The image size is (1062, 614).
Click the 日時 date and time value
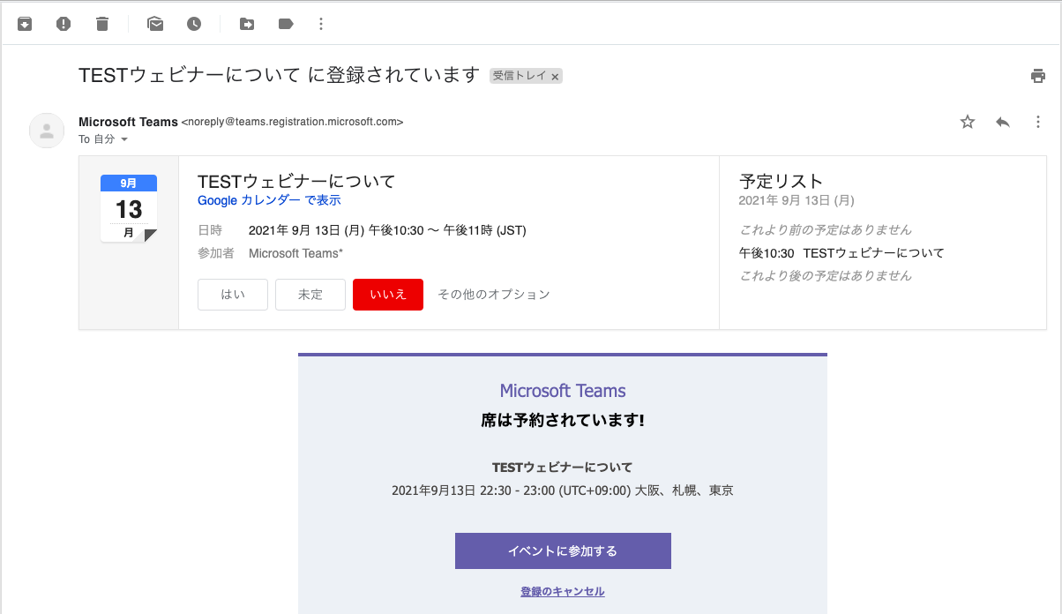click(387, 231)
